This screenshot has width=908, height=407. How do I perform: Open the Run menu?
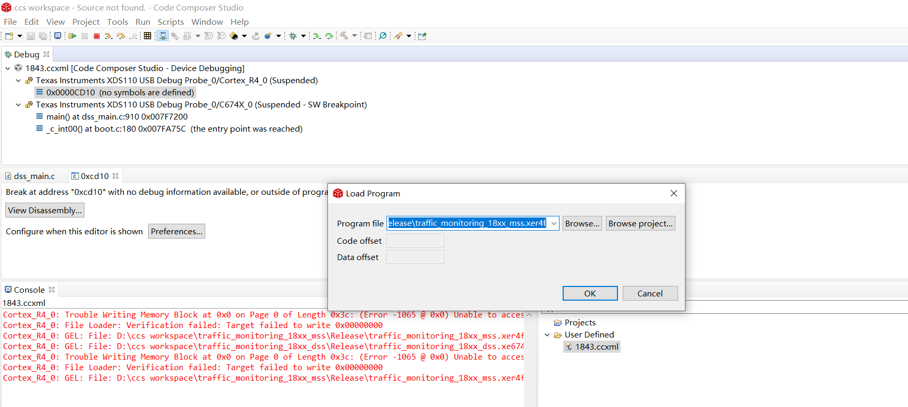[143, 22]
